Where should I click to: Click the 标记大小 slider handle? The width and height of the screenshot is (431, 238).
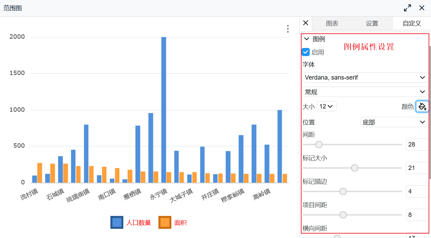pos(355,168)
